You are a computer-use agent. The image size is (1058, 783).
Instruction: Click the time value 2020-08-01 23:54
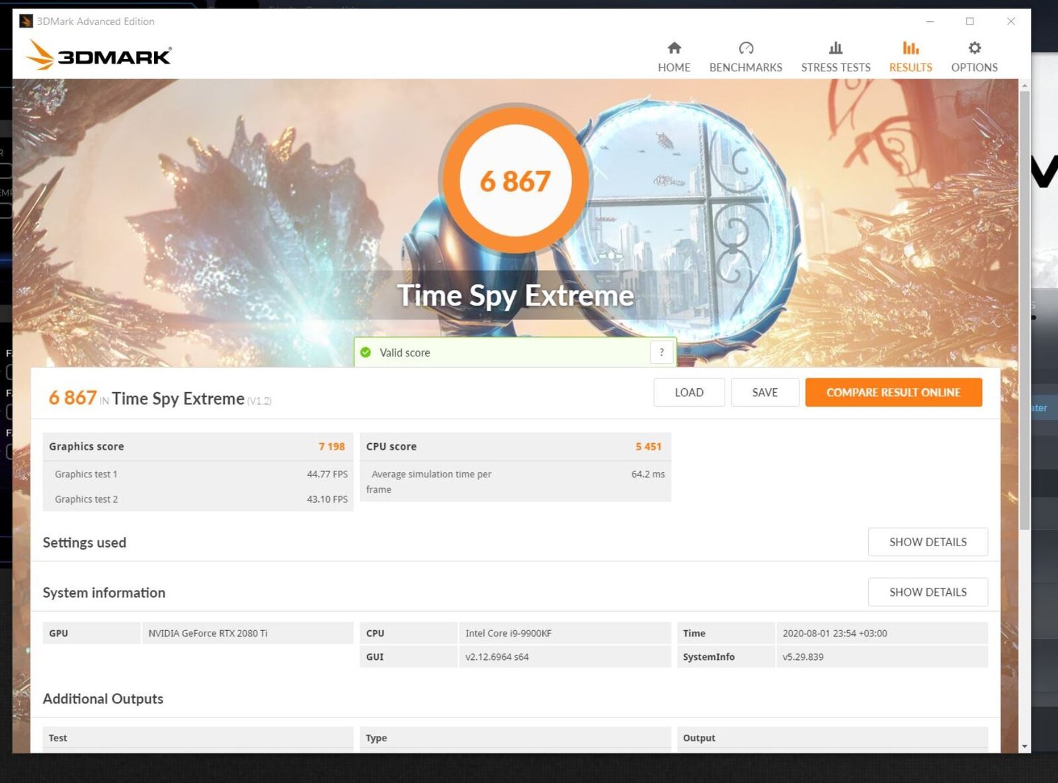(834, 633)
